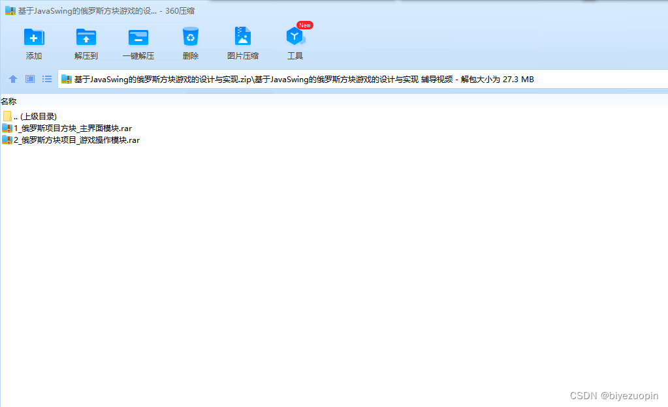Click the yellow folder icon beside 上级目录
The image size is (668, 407).
click(x=7, y=115)
